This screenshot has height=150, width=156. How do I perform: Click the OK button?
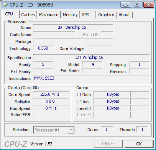139,144
